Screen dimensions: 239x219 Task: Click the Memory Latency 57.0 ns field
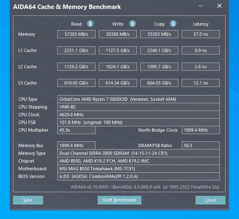pyautogui.click(x=201, y=34)
